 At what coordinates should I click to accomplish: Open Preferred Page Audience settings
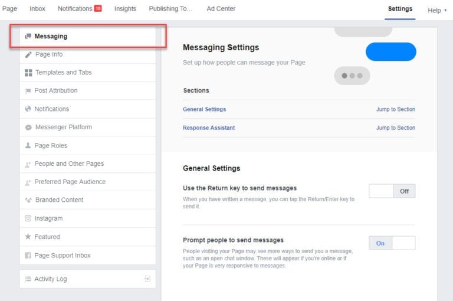88,182
